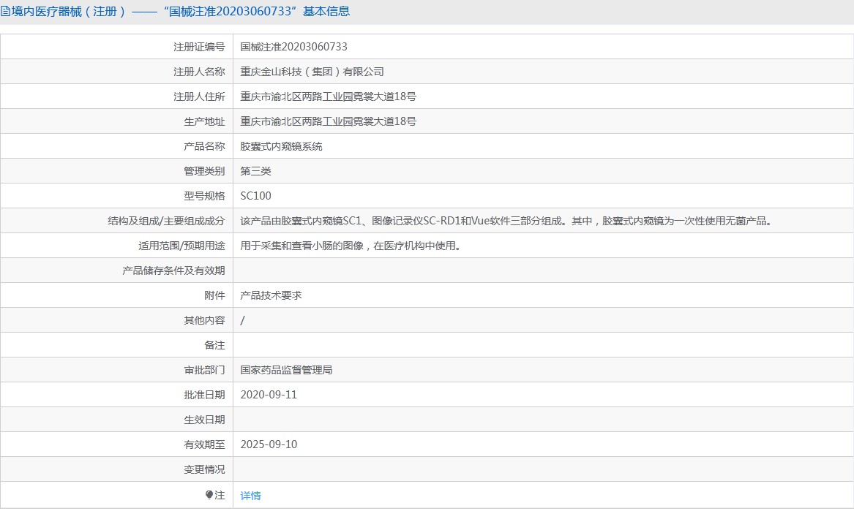Click the 备注 label

tap(214, 345)
